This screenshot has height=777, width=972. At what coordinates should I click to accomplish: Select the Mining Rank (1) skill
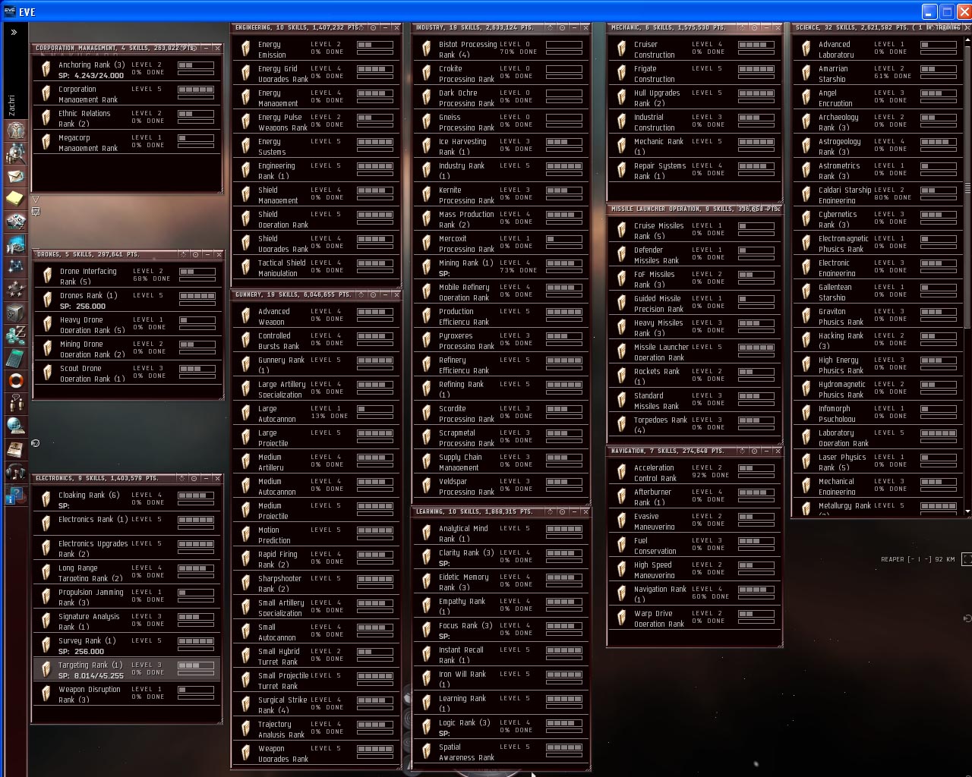click(500, 268)
